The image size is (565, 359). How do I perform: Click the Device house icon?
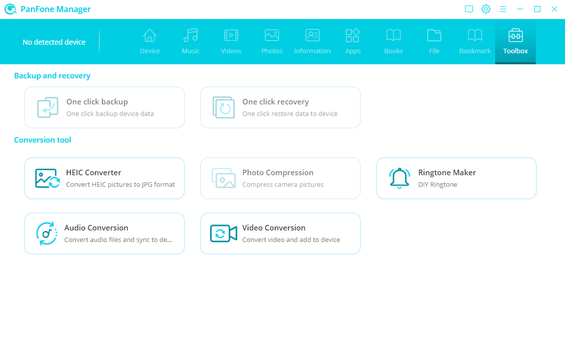click(x=149, y=35)
